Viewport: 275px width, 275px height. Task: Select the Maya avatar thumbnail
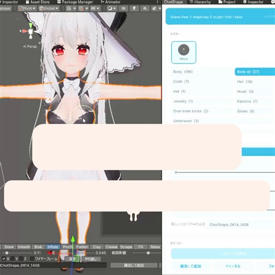(x=184, y=52)
